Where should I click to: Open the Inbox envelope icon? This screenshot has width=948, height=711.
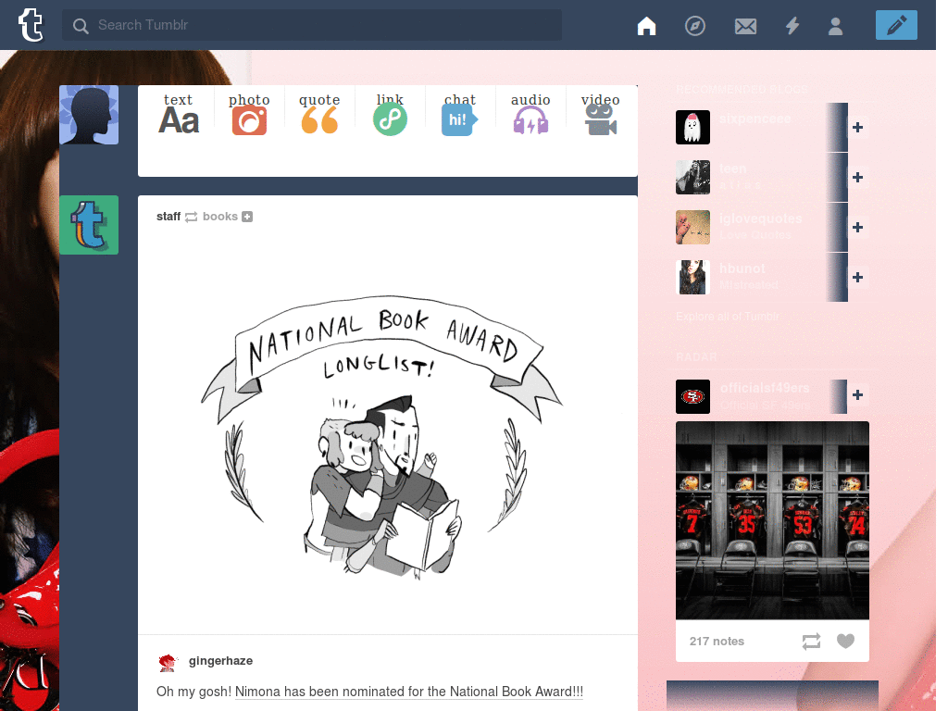(x=745, y=26)
